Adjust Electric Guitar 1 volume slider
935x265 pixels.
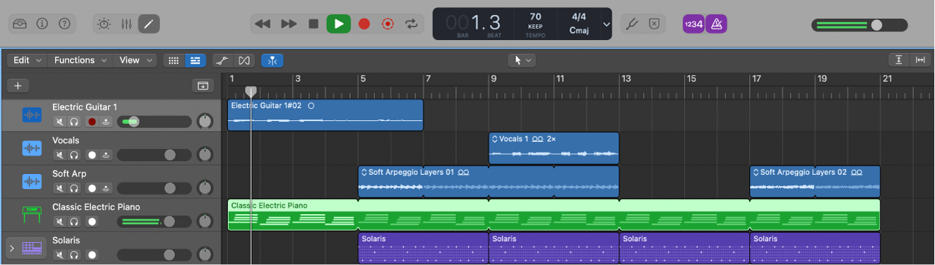click(154, 122)
